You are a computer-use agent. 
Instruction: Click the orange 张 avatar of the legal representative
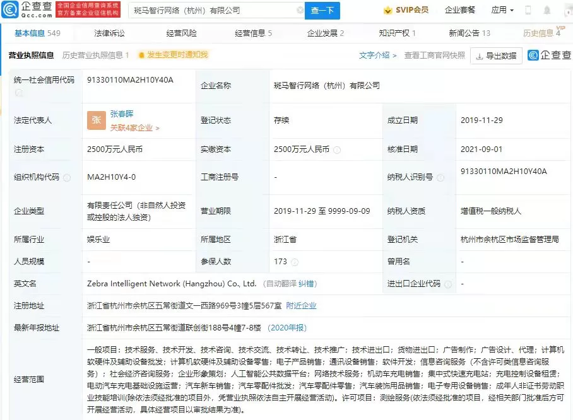tap(96, 120)
